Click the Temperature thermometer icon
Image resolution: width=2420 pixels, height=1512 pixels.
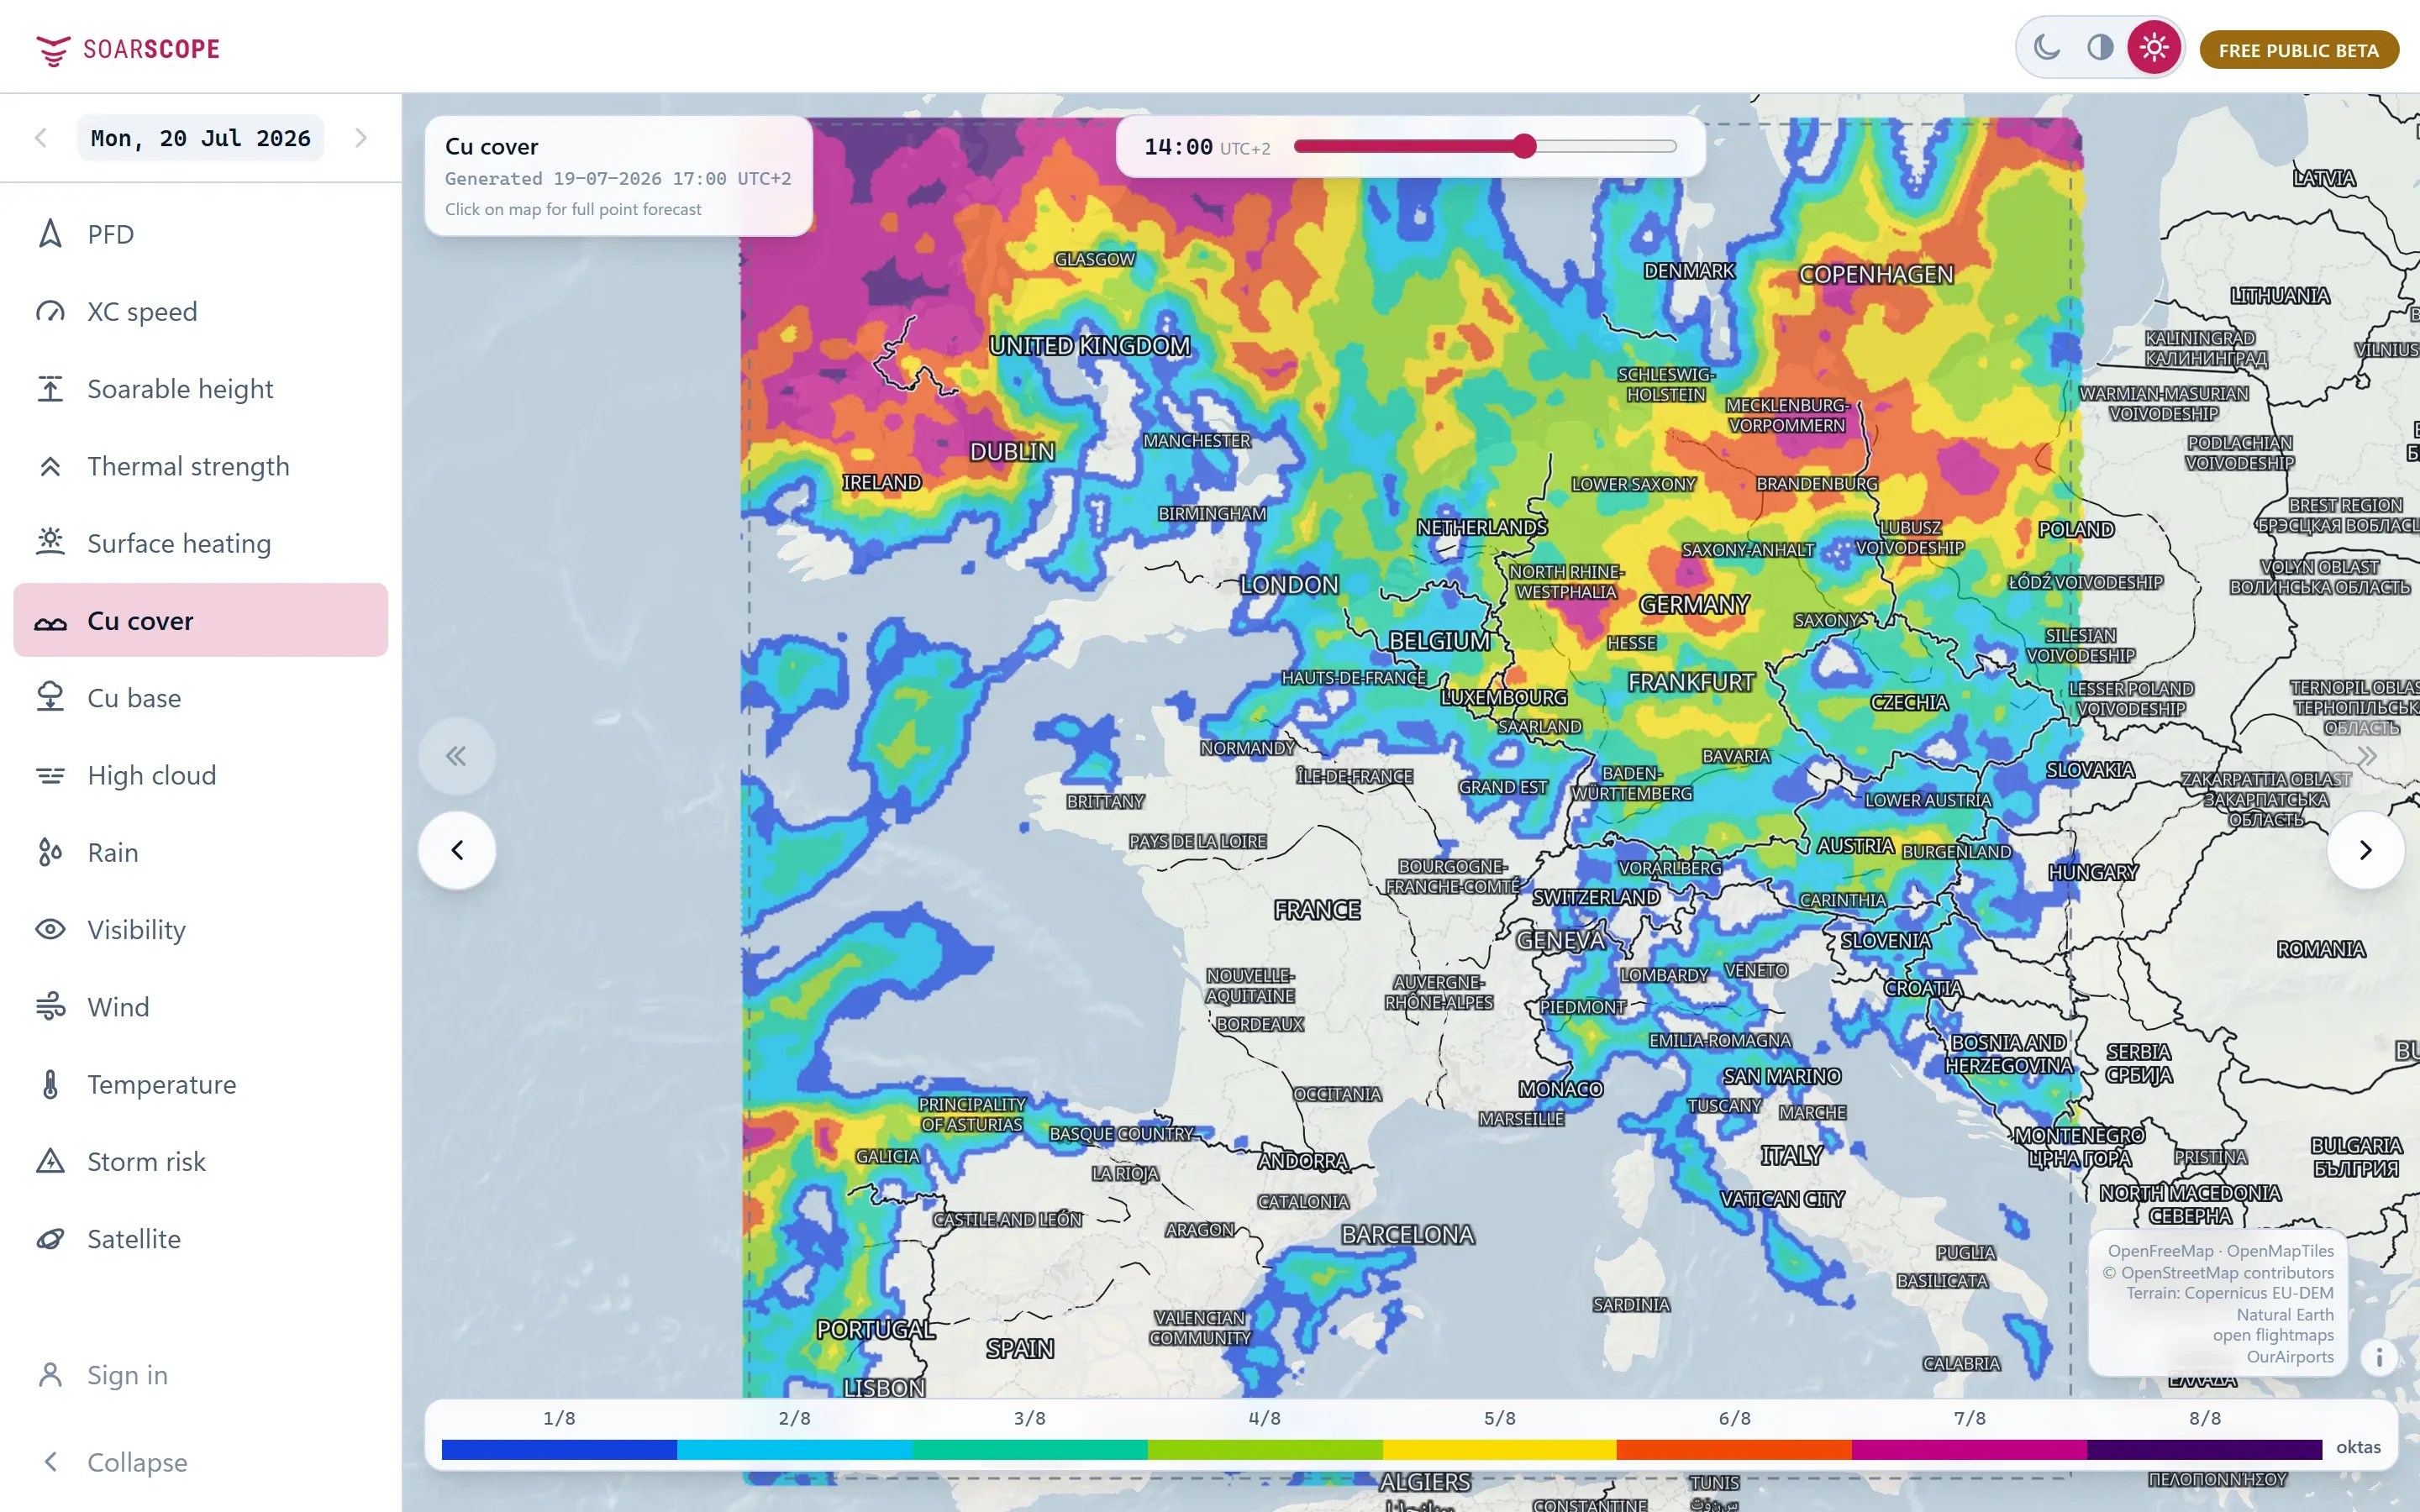pyautogui.click(x=50, y=1084)
